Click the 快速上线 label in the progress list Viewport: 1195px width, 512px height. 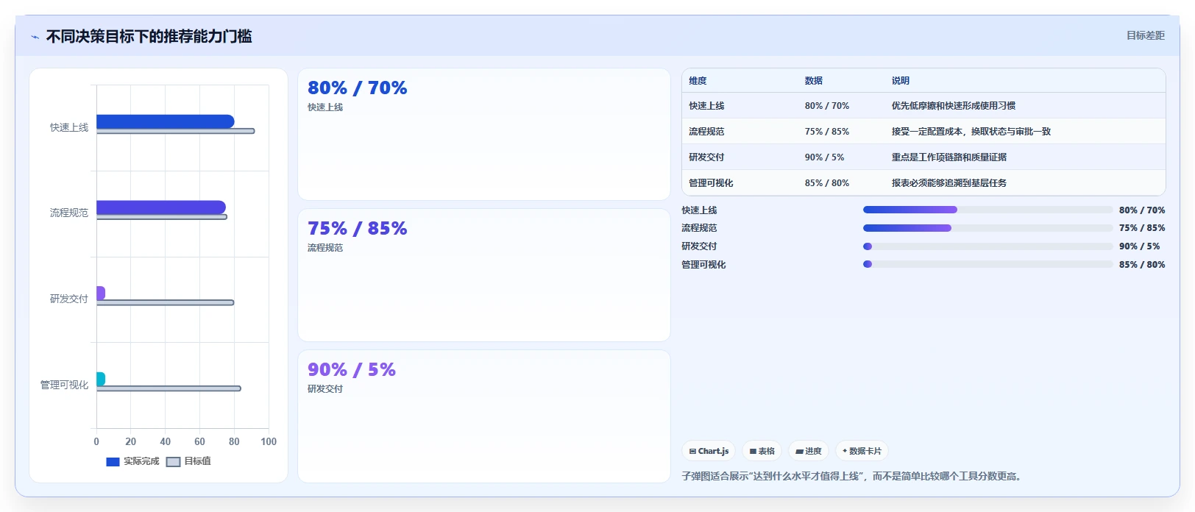[x=699, y=210]
